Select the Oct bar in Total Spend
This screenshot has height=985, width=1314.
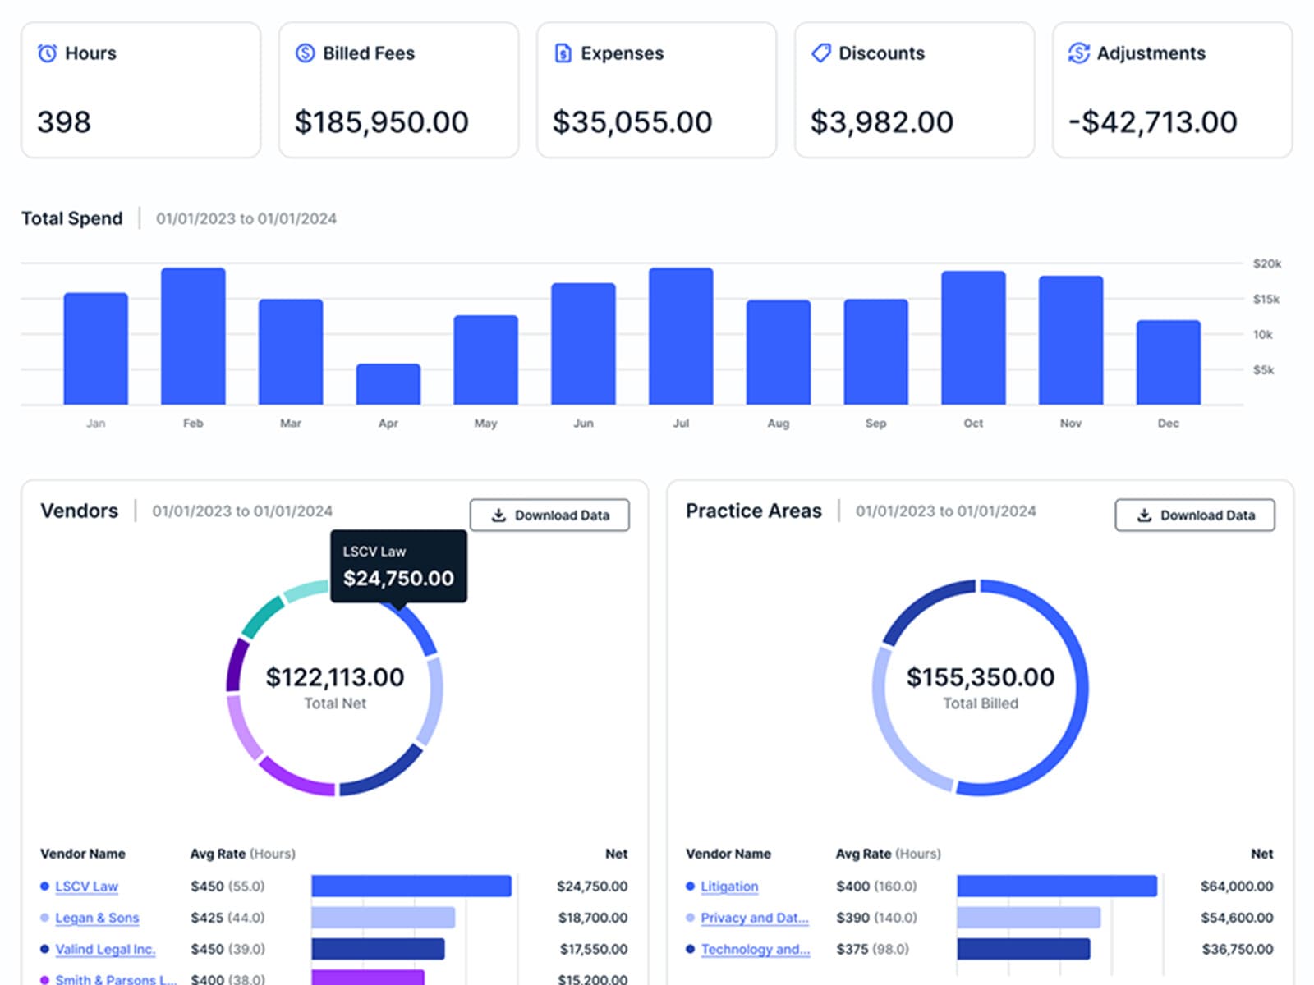coord(973,338)
